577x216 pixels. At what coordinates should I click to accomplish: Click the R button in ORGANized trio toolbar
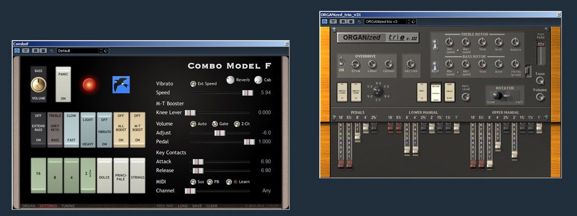click(343, 21)
